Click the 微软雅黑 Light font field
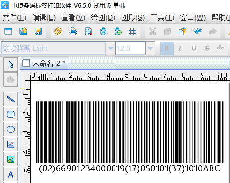Screen dimensions: 230x183 (53, 48)
